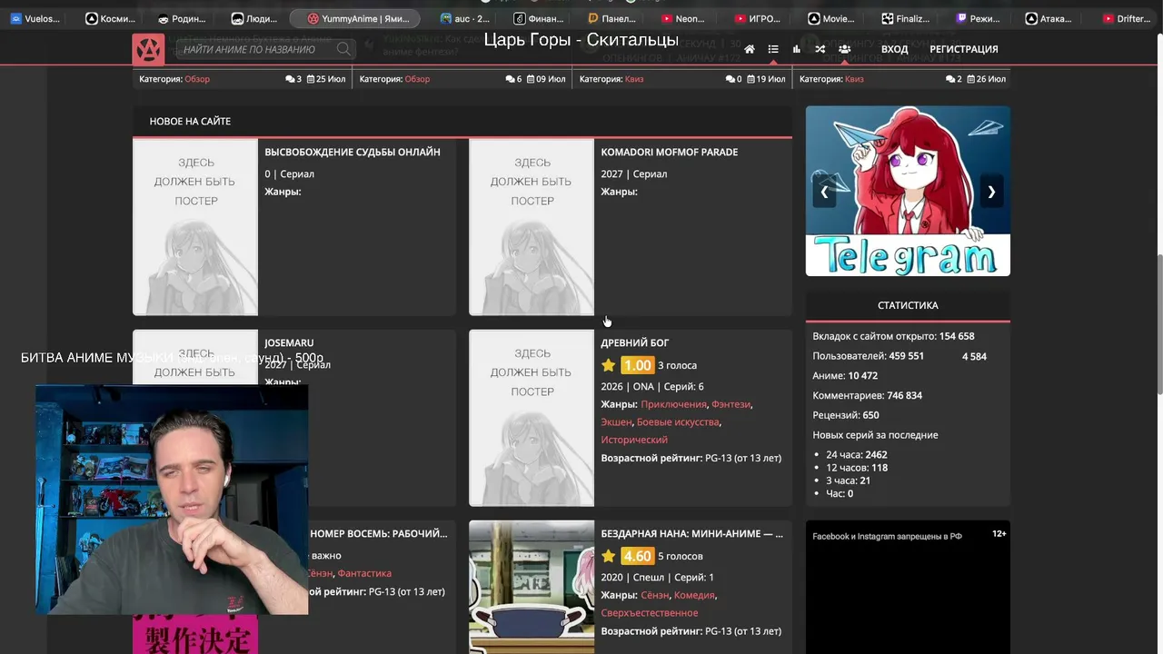Filter by Фантастика genre
1163x654 pixels.
click(364, 573)
